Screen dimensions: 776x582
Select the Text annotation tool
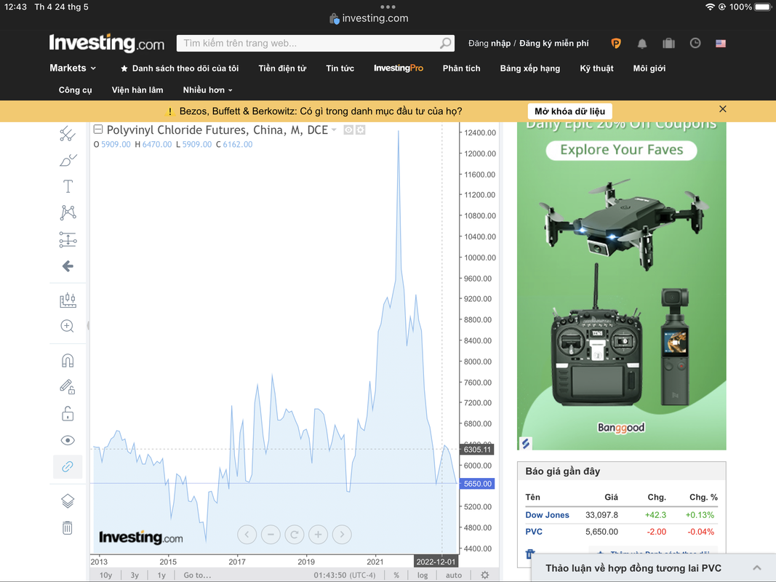pyautogui.click(x=68, y=186)
